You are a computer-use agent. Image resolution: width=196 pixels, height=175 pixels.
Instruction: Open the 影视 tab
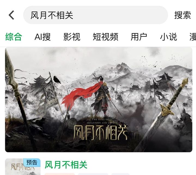72,37
